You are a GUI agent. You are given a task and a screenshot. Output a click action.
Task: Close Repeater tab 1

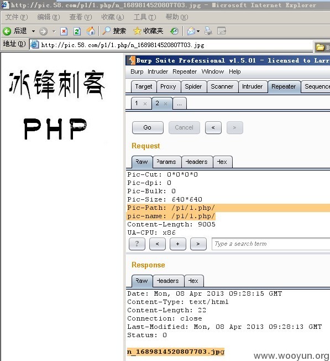pyautogui.click(x=145, y=104)
